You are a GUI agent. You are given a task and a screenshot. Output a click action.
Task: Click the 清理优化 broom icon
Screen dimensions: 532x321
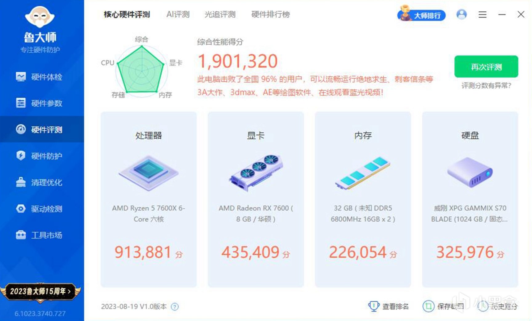(21, 182)
